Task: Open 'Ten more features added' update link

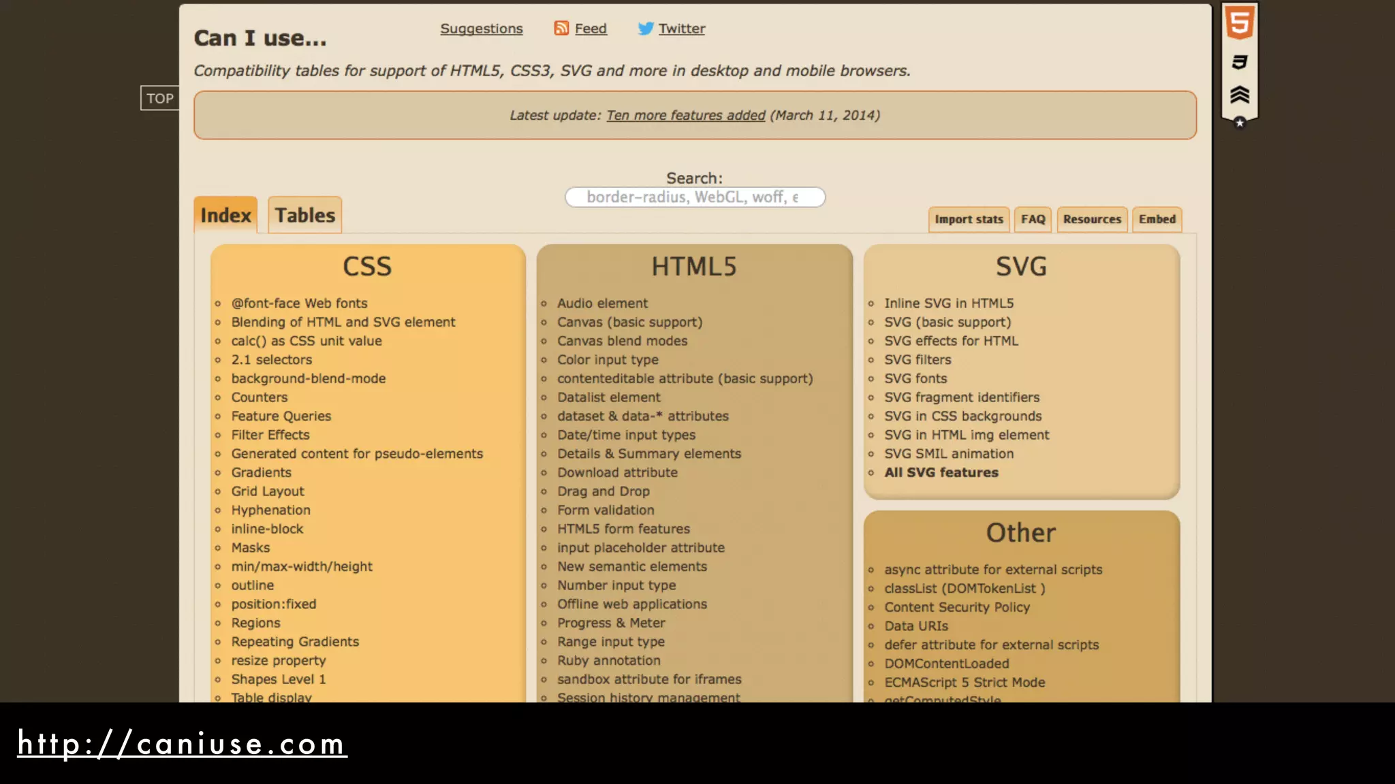Action: click(x=686, y=115)
